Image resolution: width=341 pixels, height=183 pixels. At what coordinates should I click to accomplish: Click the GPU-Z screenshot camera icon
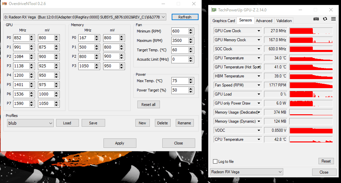(x=316, y=19)
